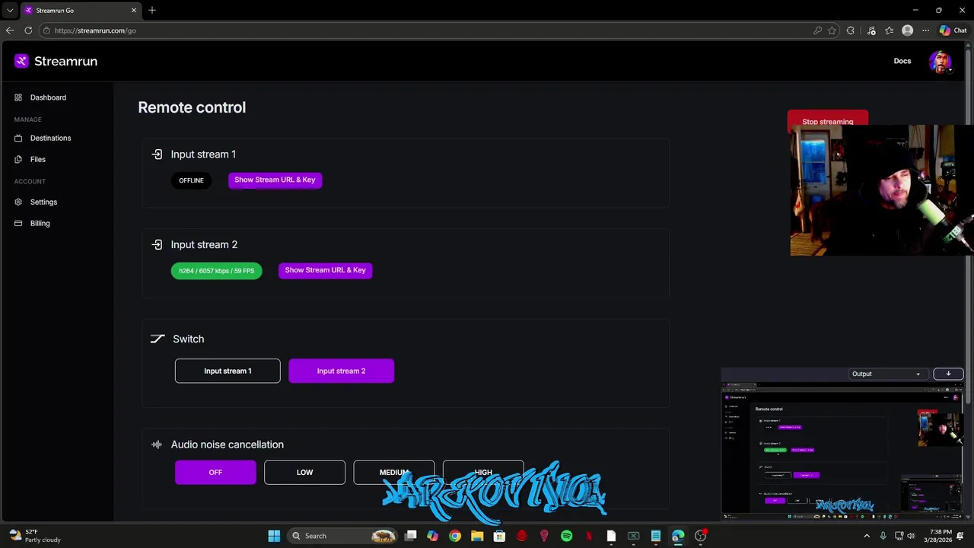This screenshot has height=548, width=974.
Task: Switch output to Input stream 2
Action: pyautogui.click(x=341, y=371)
